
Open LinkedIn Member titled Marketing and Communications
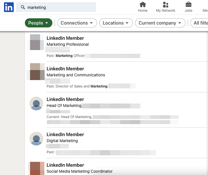pyautogui.click(x=65, y=69)
